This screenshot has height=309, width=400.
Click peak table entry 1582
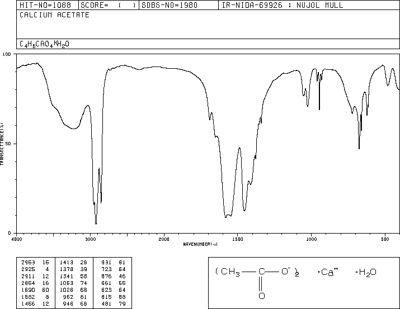pos(28,297)
